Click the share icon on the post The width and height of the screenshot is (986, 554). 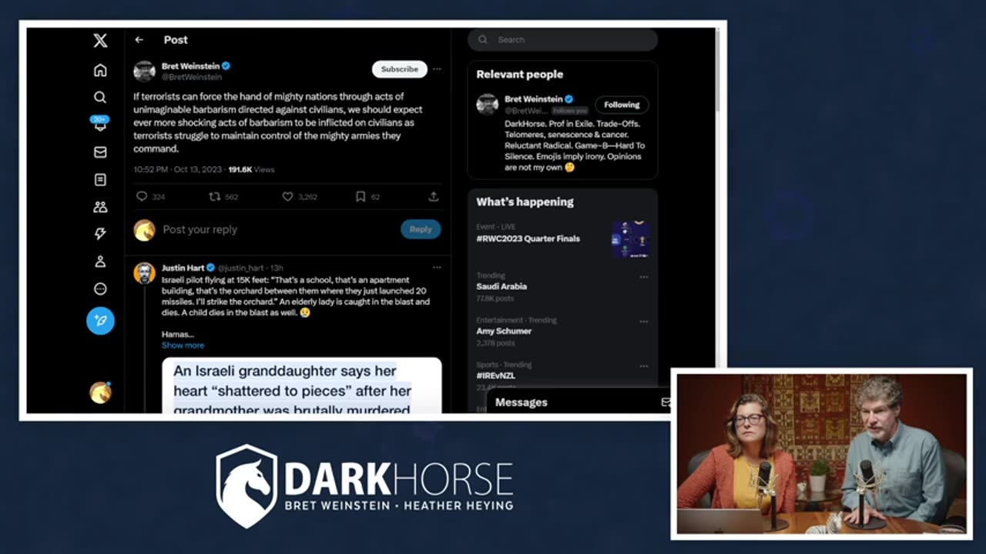click(434, 197)
